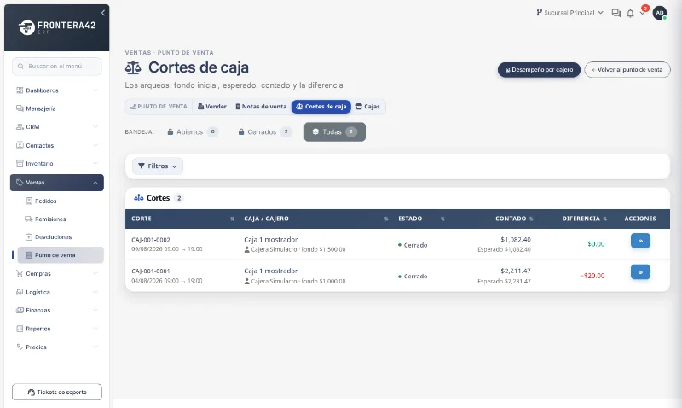
Task: Sort by the Estado column
Action: coord(442,219)
